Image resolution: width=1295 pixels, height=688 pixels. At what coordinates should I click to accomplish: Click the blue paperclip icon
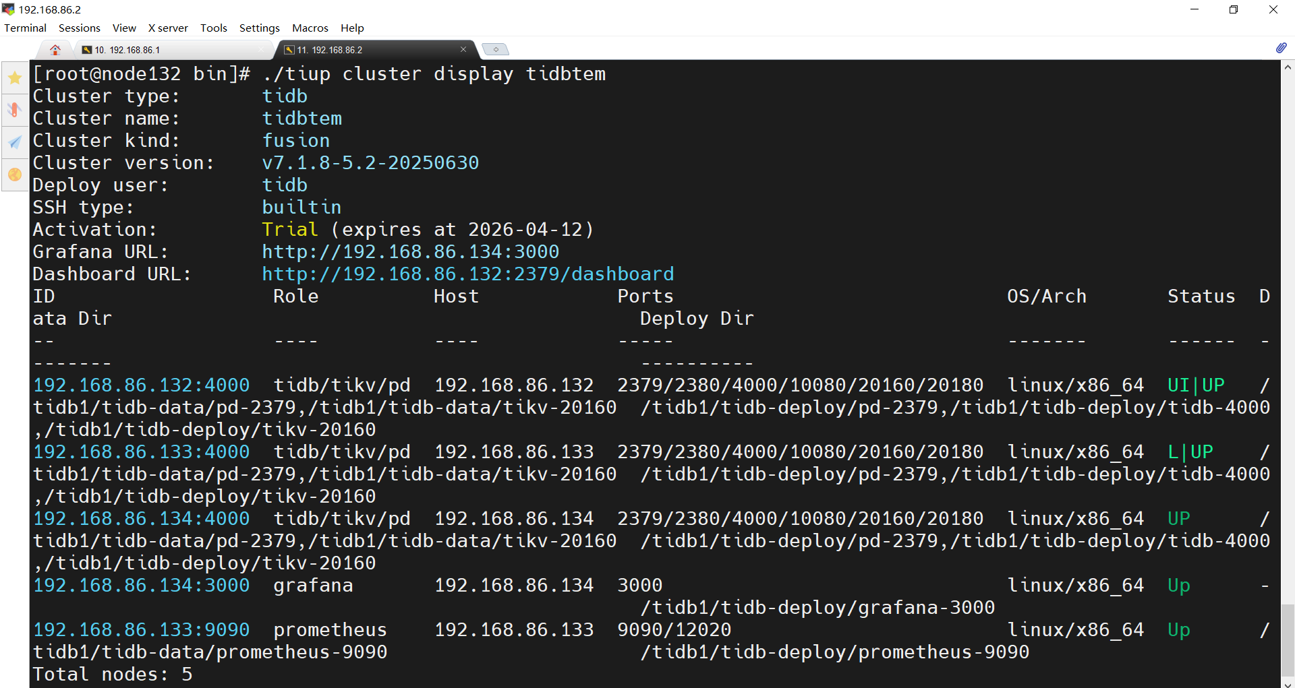tap(1281, 48)
